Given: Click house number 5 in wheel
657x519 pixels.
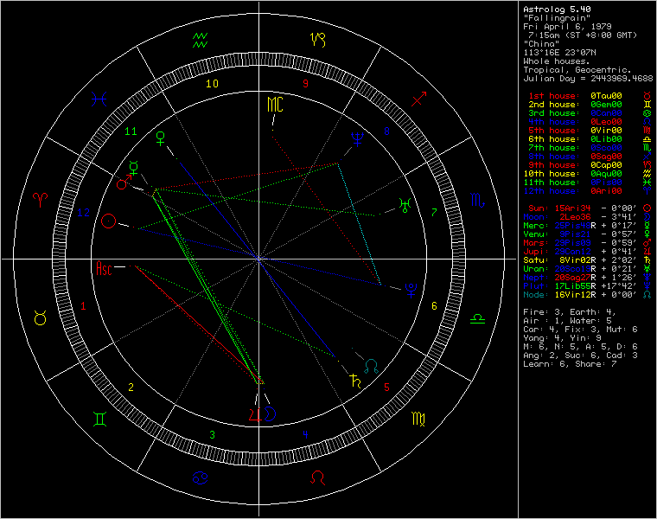Looking at the screenshot, I should pyautogui.click(x=386, y=388).
